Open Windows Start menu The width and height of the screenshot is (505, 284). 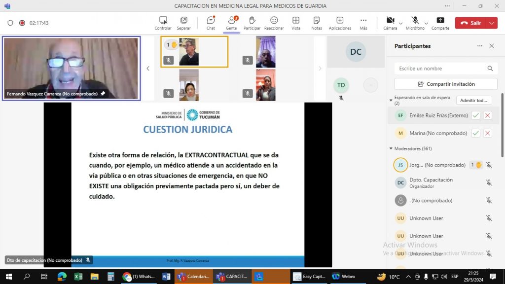click(x=9, y=277)
